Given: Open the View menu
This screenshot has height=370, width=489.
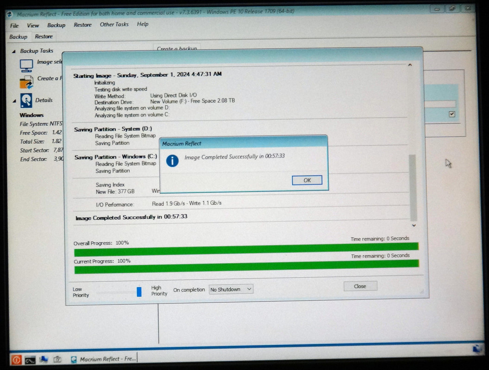Looking at the screenshot, I should (33, 25).
